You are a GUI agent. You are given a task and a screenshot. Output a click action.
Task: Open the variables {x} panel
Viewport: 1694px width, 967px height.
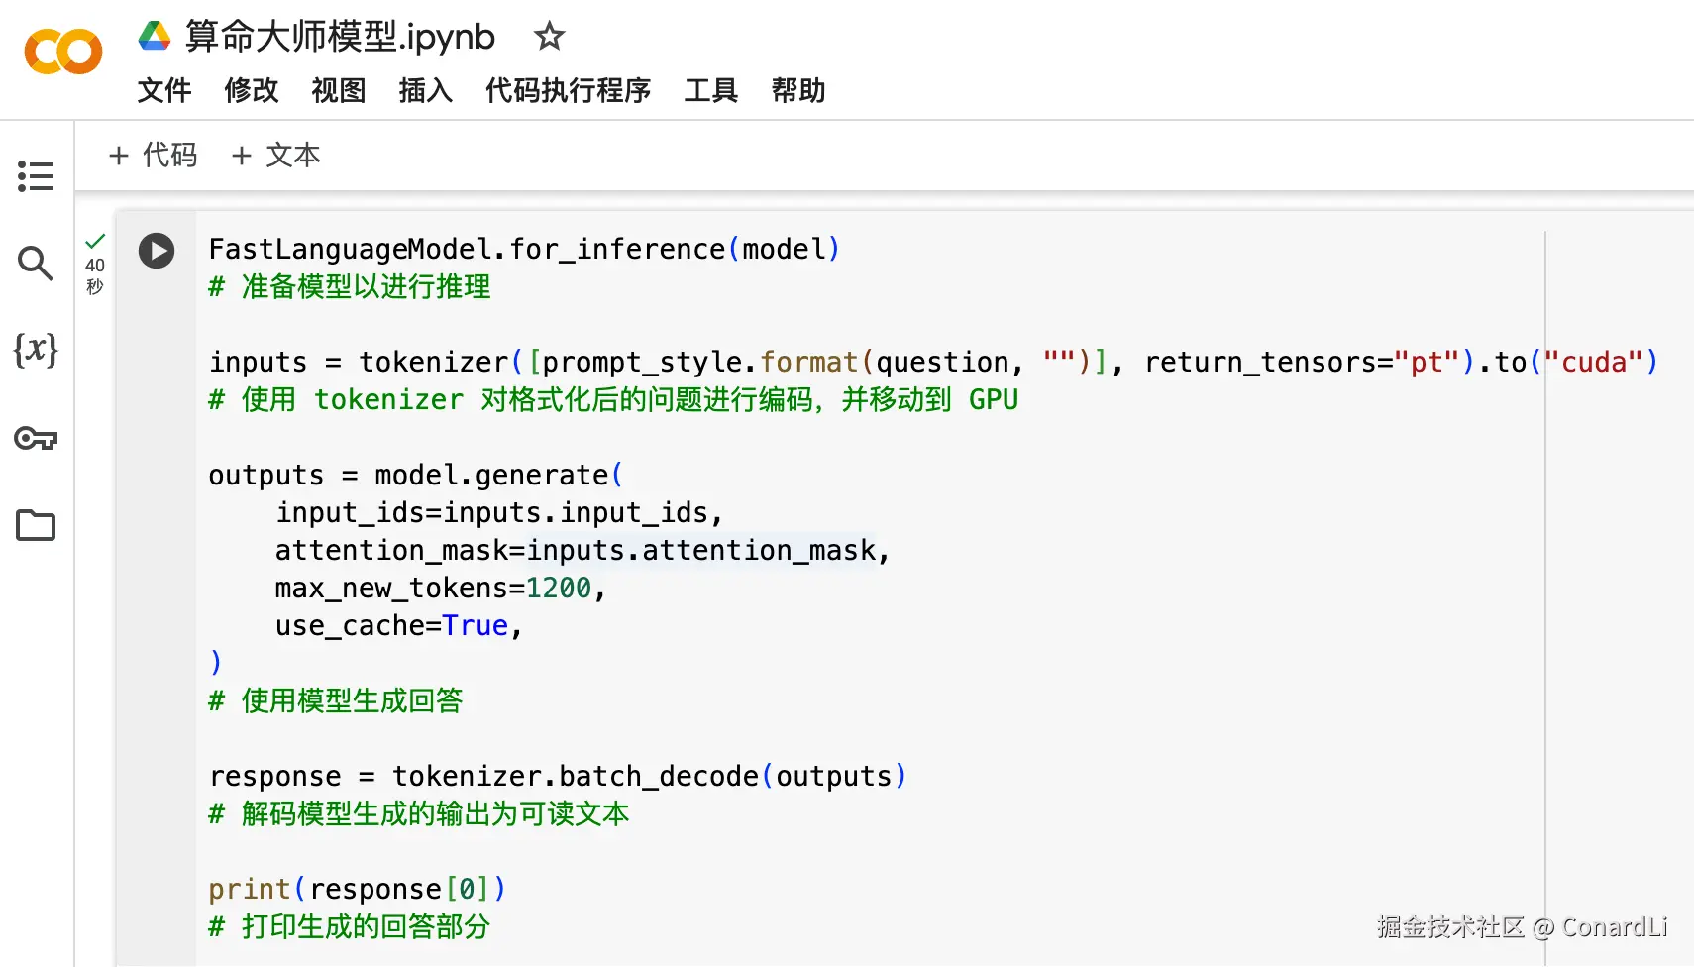(x=36, y=350)
